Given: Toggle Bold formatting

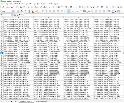Looking at the screenshot, I should coord(22,11).
